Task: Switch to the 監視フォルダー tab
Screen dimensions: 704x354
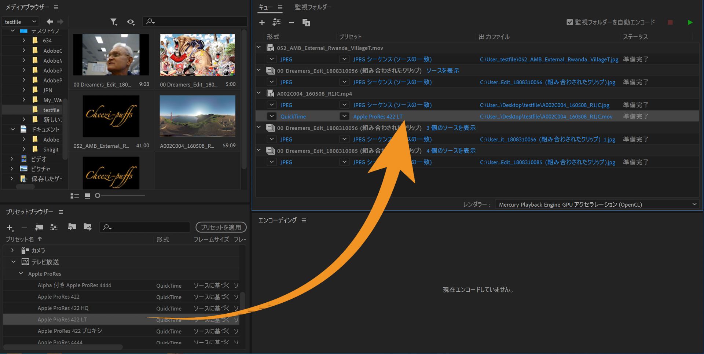Action: (x=312, y=7)
